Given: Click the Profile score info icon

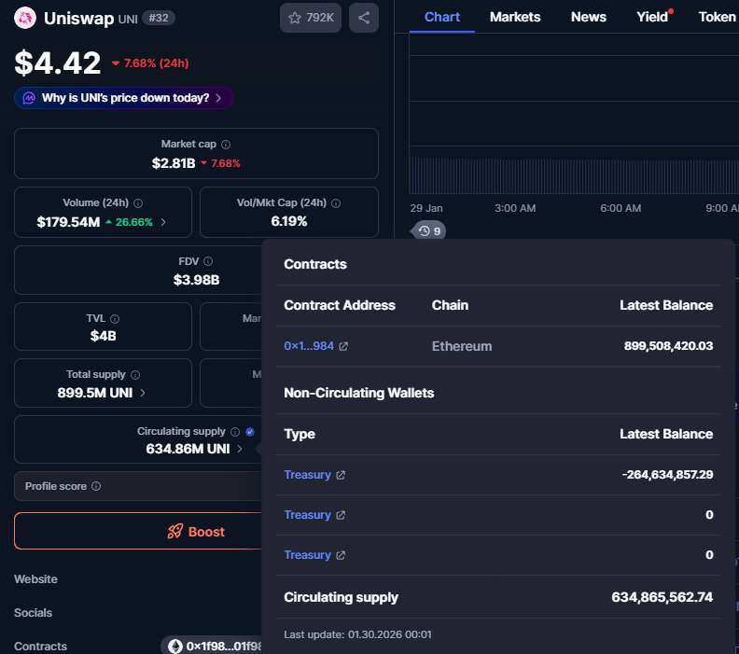Looking at the screenshot, I should pyautogui.click(x=96, y=486).
